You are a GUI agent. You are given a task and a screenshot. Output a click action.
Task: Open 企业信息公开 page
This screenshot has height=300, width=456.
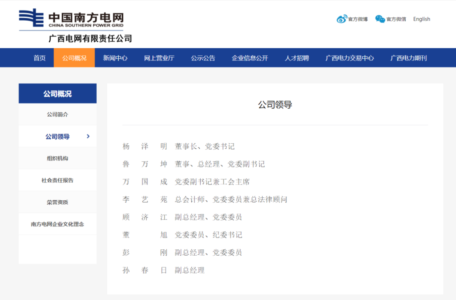pyautogui.click(x=250, y=58)
